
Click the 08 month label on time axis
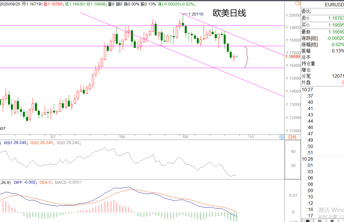tap(122, 137)
